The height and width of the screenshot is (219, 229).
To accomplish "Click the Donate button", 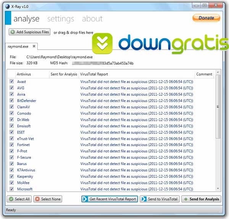I will click(x=206, y=18).
